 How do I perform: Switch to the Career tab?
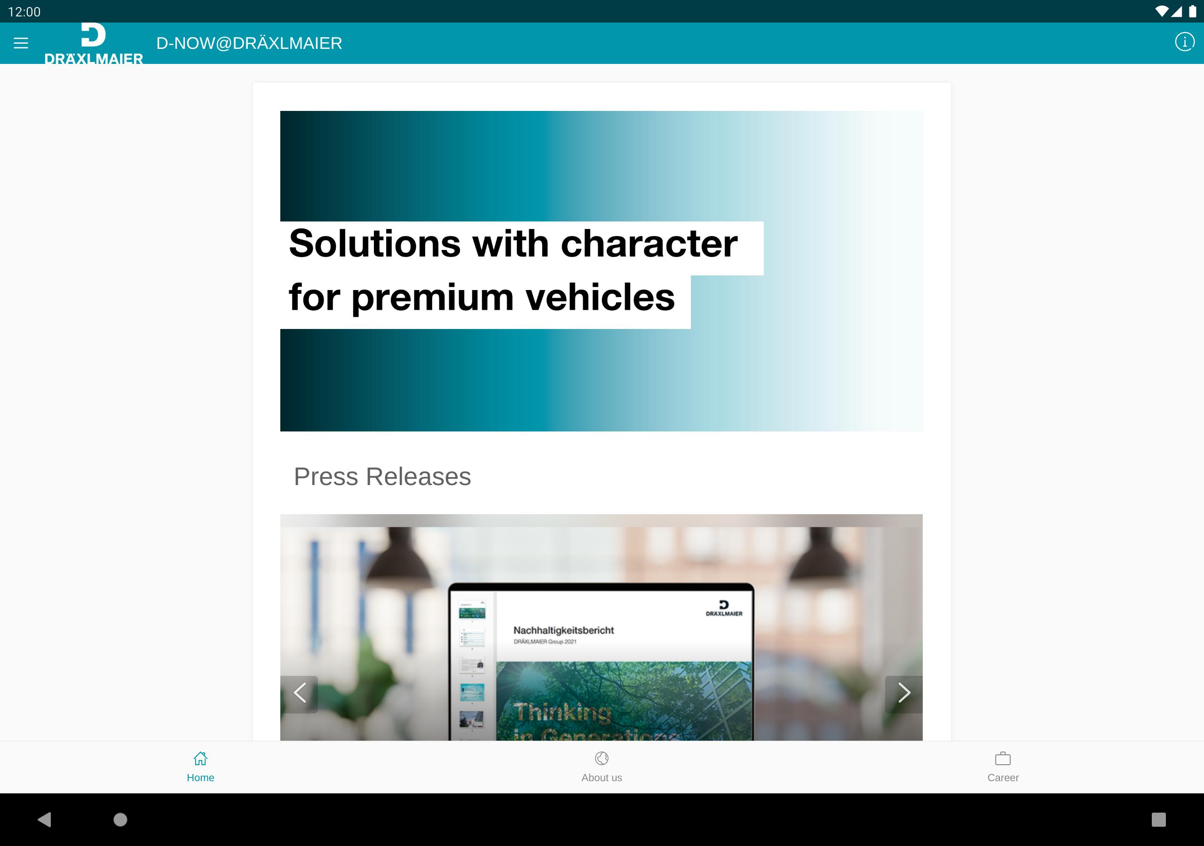pos(1003,777)
